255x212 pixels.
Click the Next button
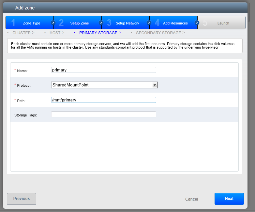pyautogui.click(x=229, y=199)
